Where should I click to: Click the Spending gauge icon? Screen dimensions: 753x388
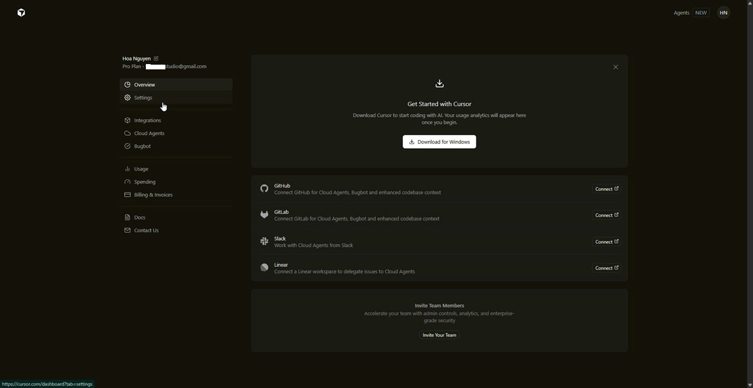tap(127, 182)
